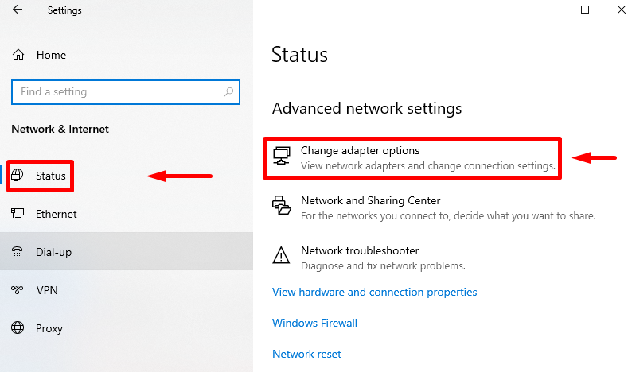Image resolution: width=632 pixels, height=372 pixels.
Task: Open View hardware and connection properties link
Action: pyautogui.click(x=374, y=292)
